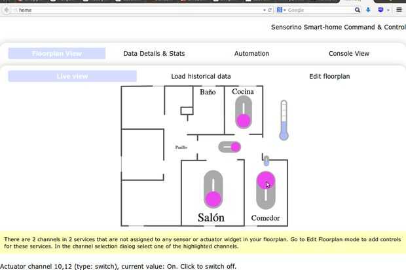Toggle the Pasillo hallway switch
The image size is (406, 270).
[230, 147]
